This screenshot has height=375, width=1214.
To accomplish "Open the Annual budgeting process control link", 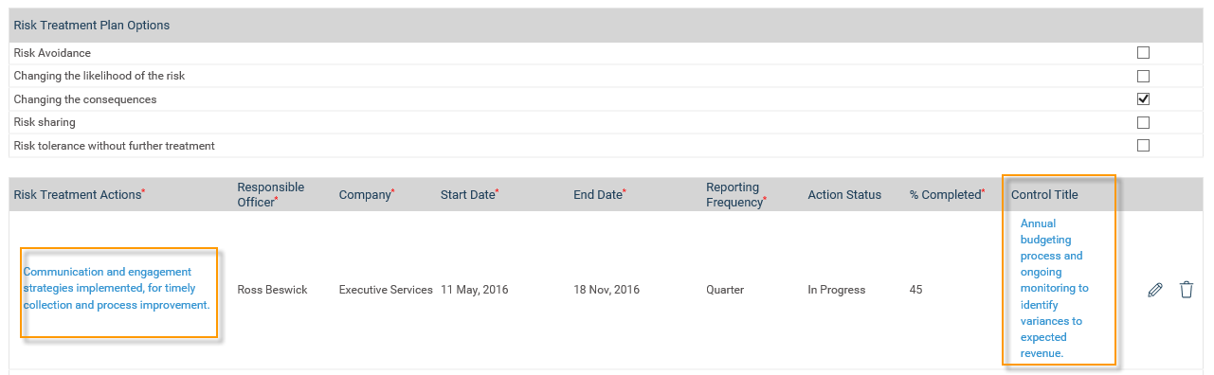I will (x=1055, y=288).
